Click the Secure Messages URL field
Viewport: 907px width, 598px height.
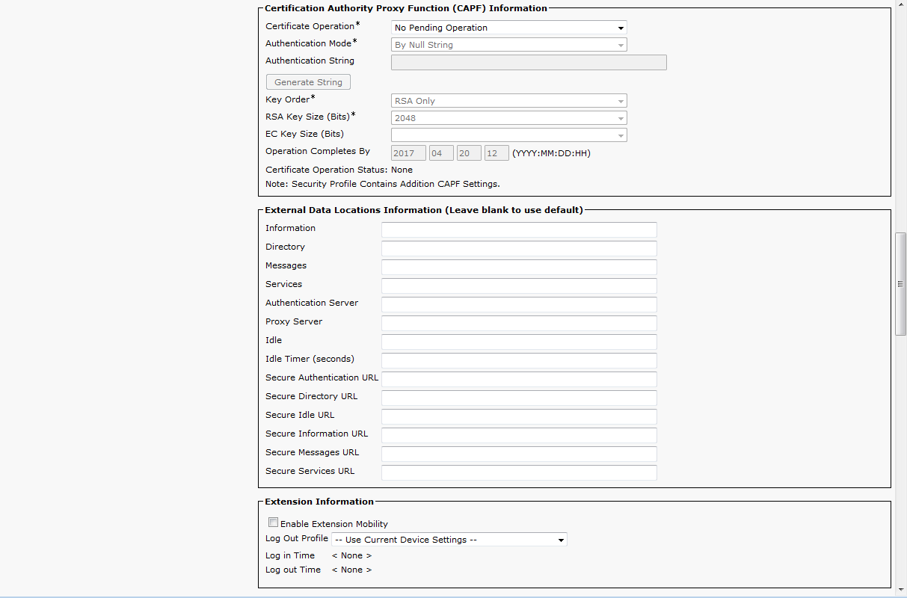(519, 454)
